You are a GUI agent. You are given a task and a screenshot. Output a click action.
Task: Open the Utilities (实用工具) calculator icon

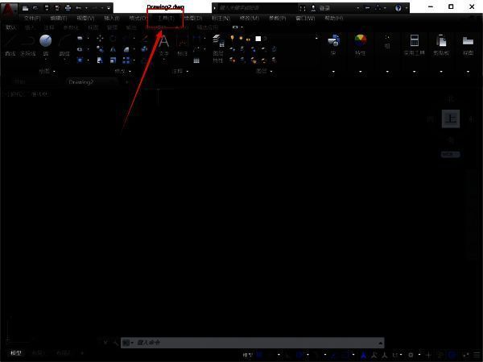[x=414, y=41]
